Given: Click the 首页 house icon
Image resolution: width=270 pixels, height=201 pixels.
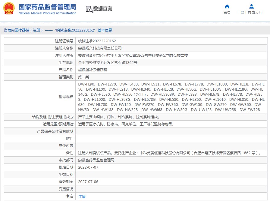Looking at the screenshot, I should click(x=227, y=7).
